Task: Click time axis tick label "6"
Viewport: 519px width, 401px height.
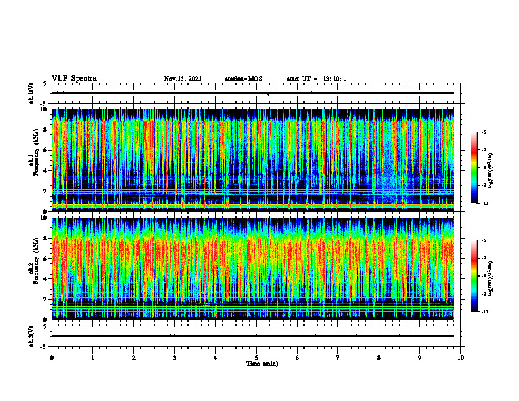Action: tap(298, 358)
